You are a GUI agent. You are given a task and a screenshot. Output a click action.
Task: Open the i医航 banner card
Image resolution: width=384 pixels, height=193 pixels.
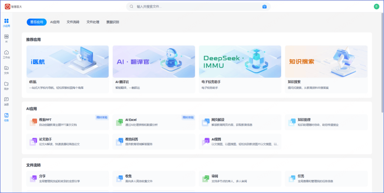(68, 62)
